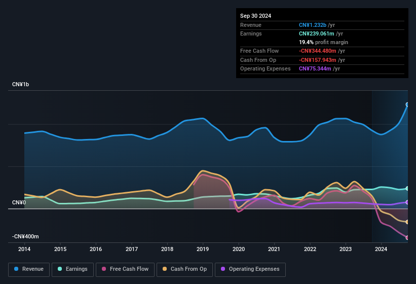Click the -CN¥344.480m free cash flow value

tap(318, 51)
